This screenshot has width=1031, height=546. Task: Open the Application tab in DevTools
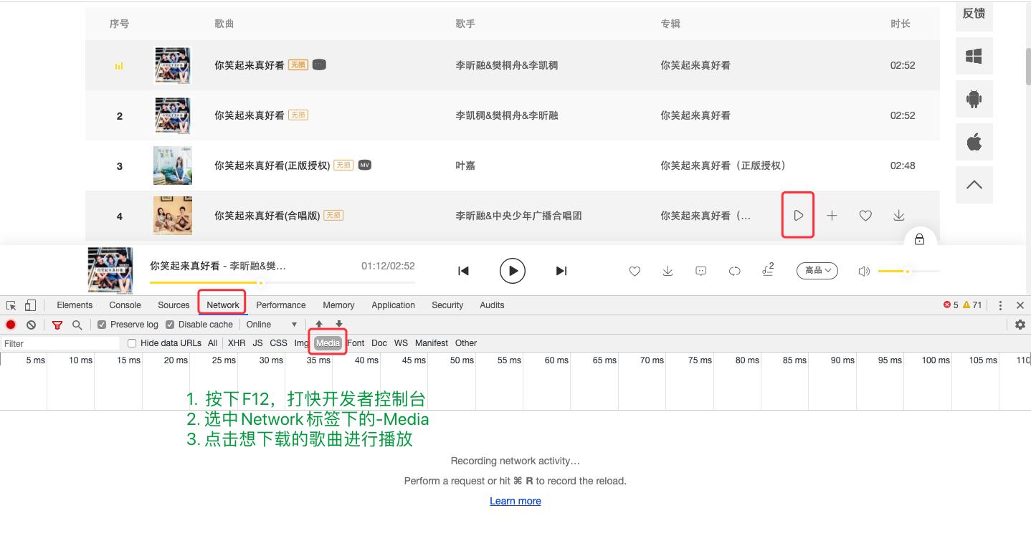click(x=393, y=305)
